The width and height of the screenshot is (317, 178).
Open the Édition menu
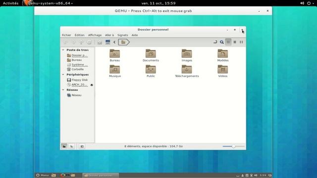[79, 35]
